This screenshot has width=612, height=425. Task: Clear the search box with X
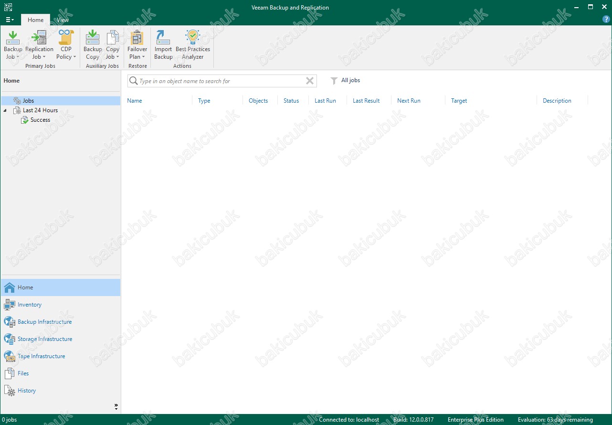[310, 81]
